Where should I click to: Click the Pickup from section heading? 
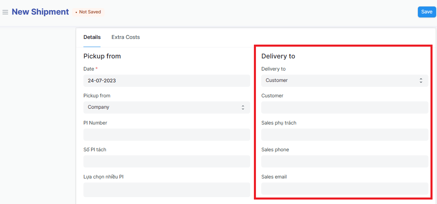coord(102,56)
